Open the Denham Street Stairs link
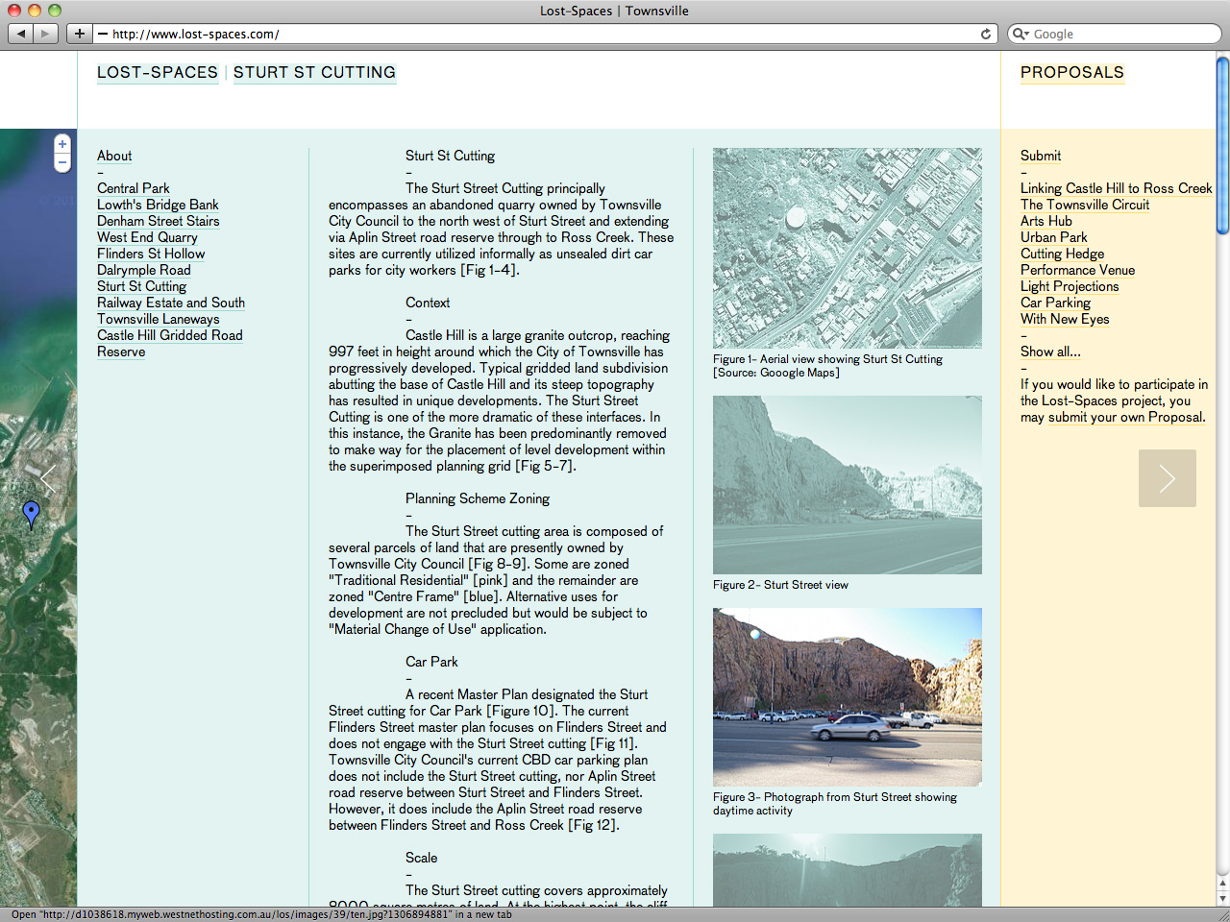This screenshot has width=1230, height=922. 159,221
